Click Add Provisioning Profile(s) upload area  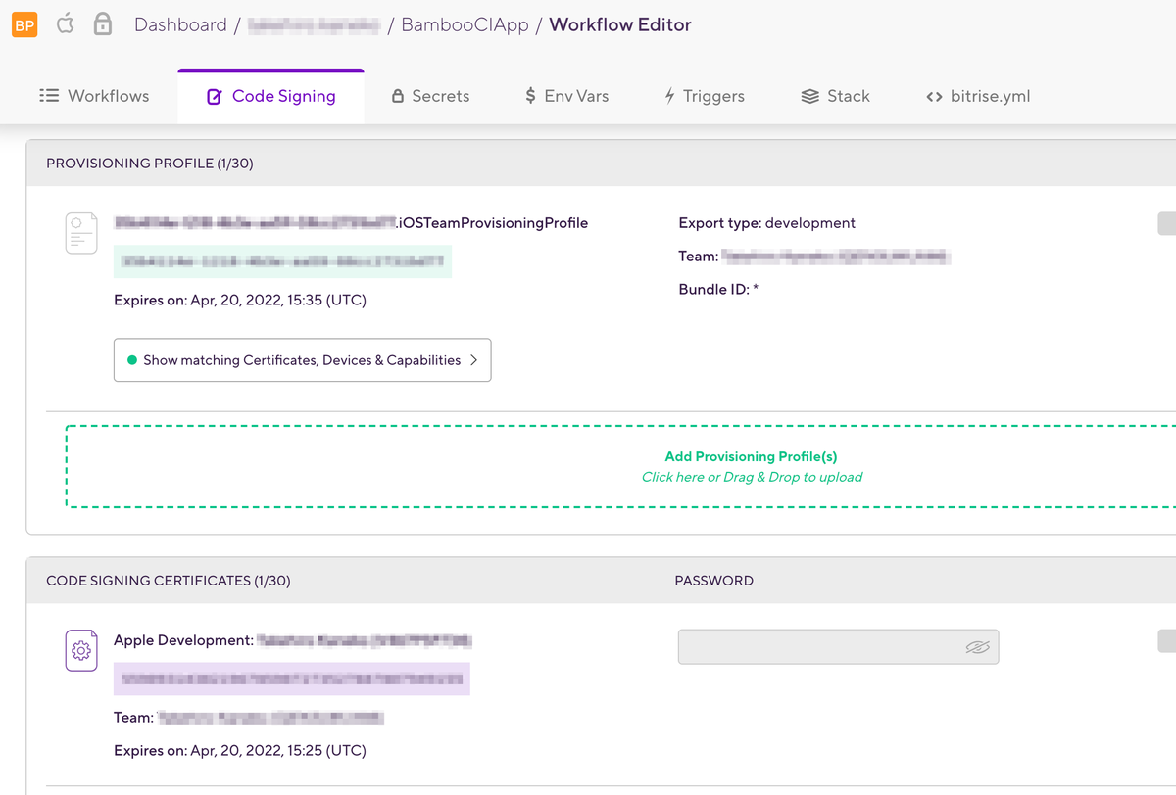pyautogui.click(x=620, y=466)
